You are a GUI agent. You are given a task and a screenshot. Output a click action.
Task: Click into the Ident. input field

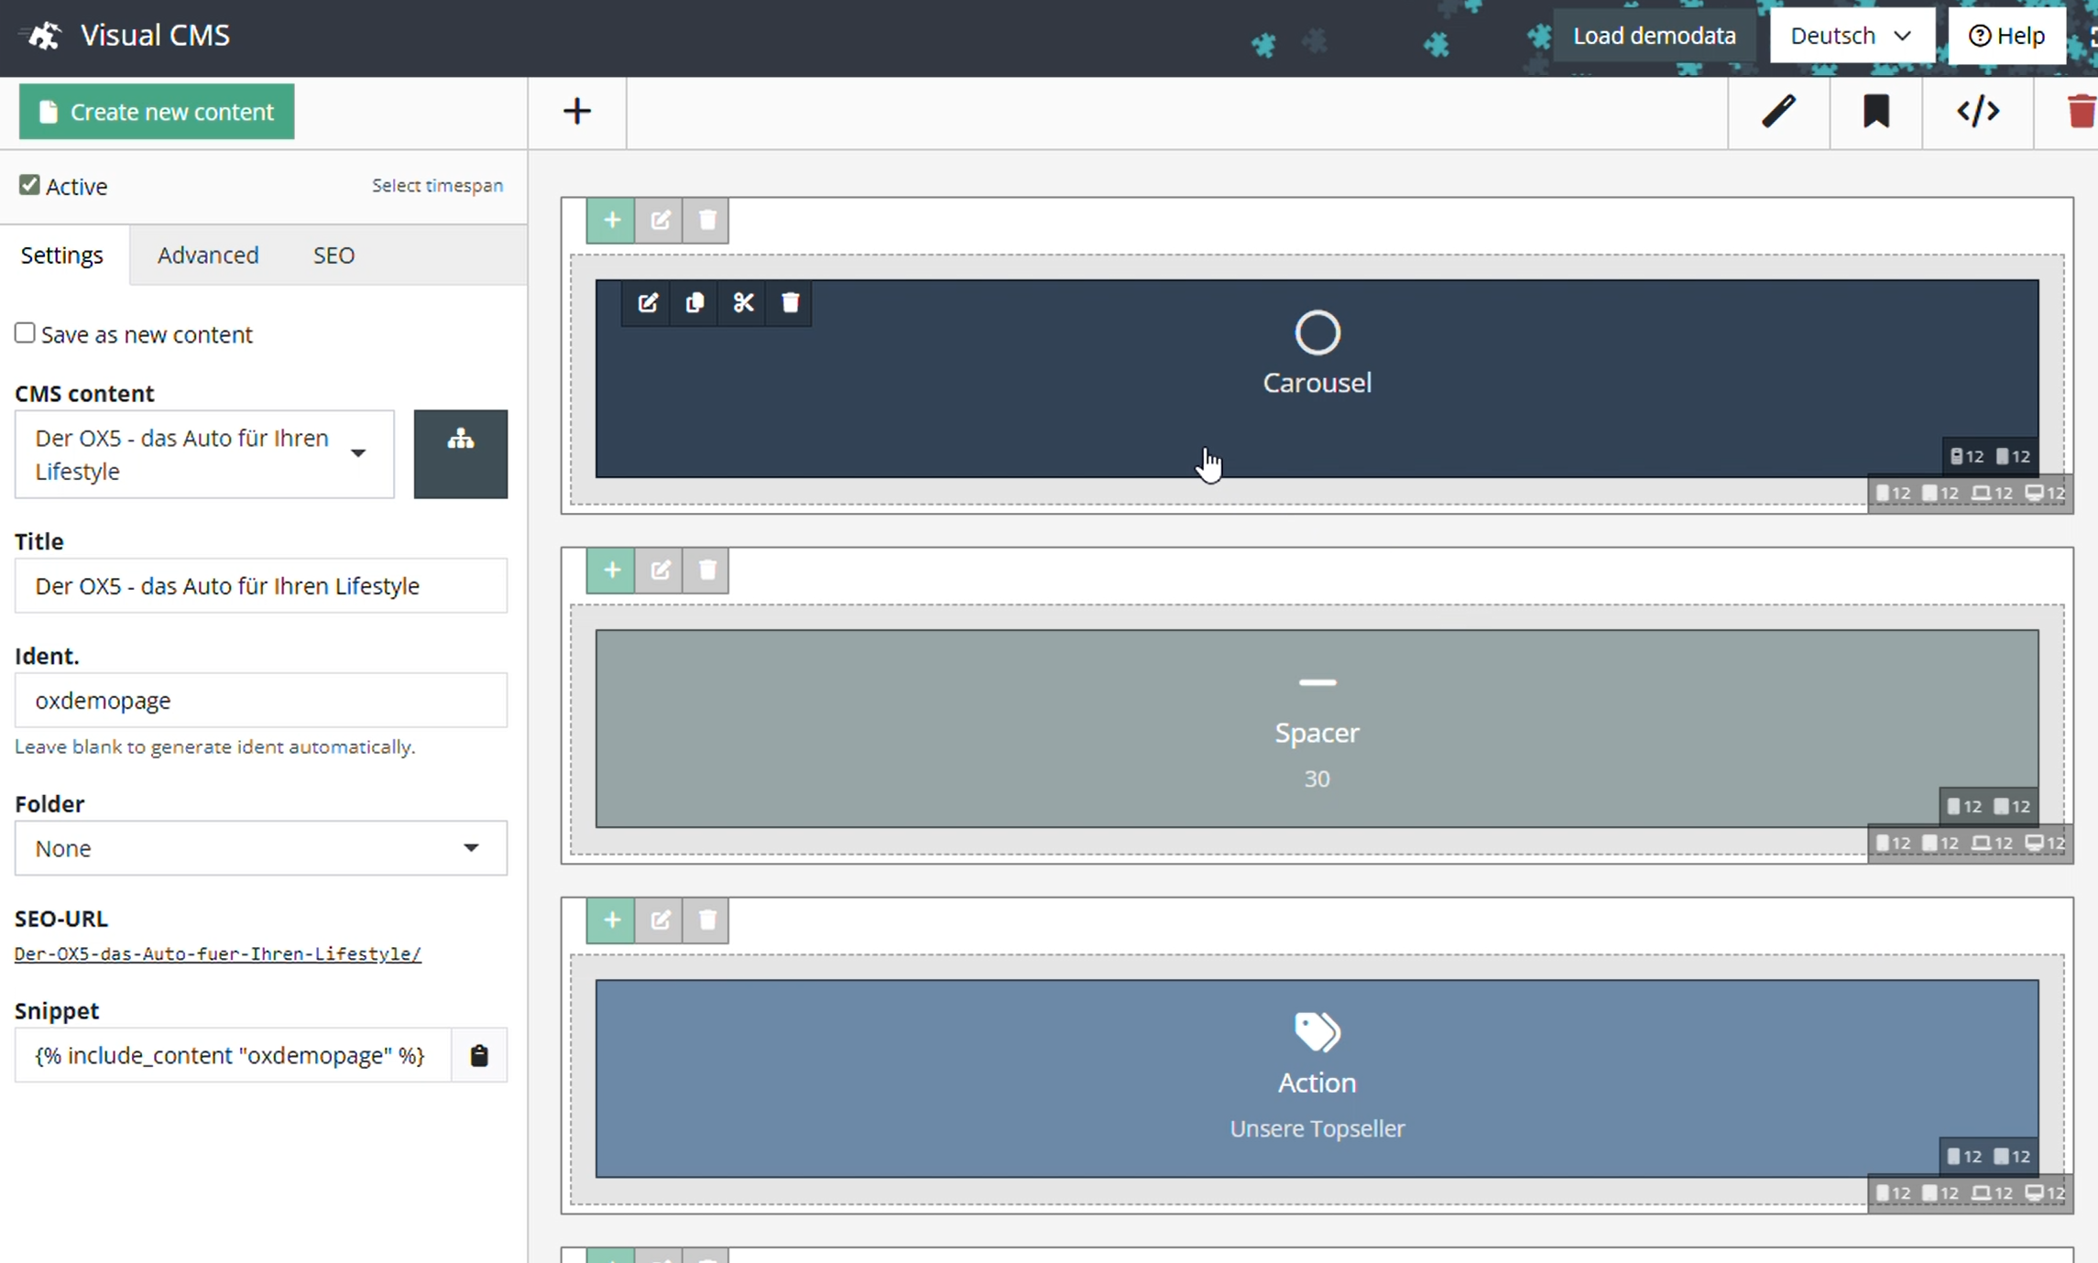[x=260, y=701]
